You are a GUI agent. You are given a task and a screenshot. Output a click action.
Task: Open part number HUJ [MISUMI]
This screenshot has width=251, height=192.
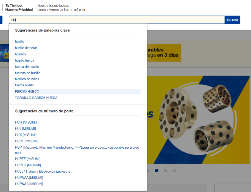point(26,129)
